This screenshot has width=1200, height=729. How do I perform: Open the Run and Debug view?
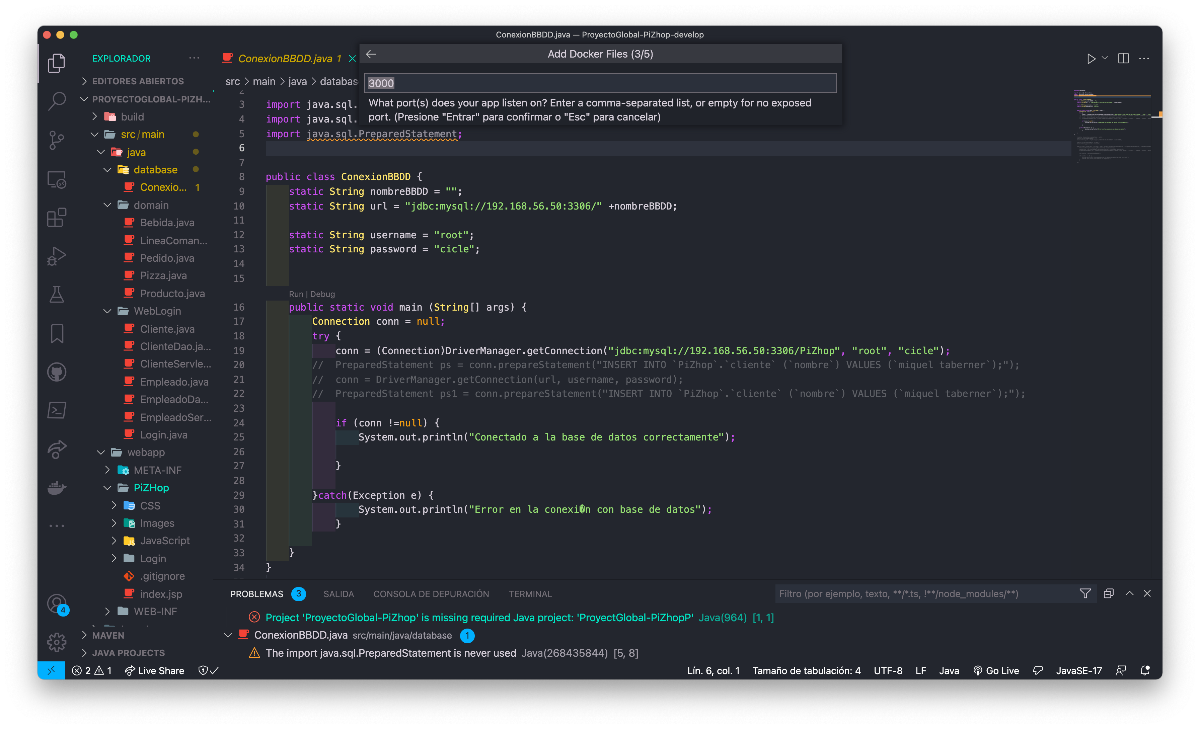57,256
